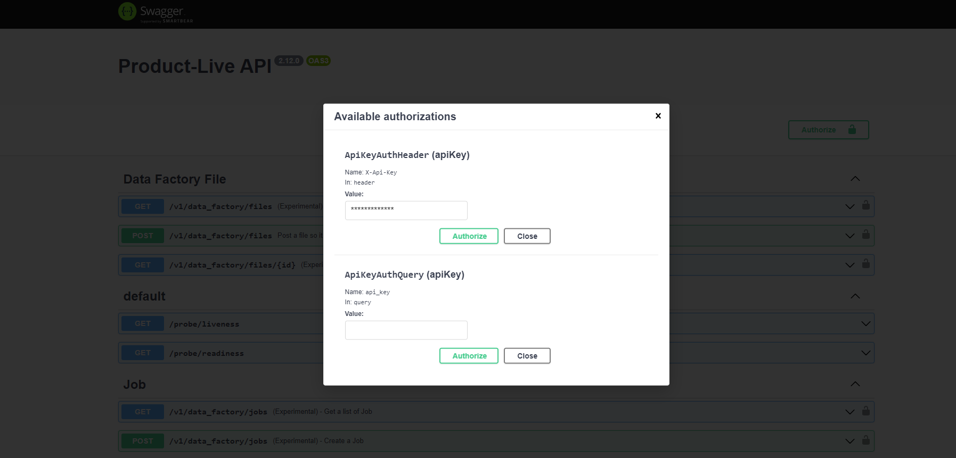The image size is (956, 458).
Task: Click lock icon on GET /v1/data_factory/jobs
Action: (x=865, y=411)
